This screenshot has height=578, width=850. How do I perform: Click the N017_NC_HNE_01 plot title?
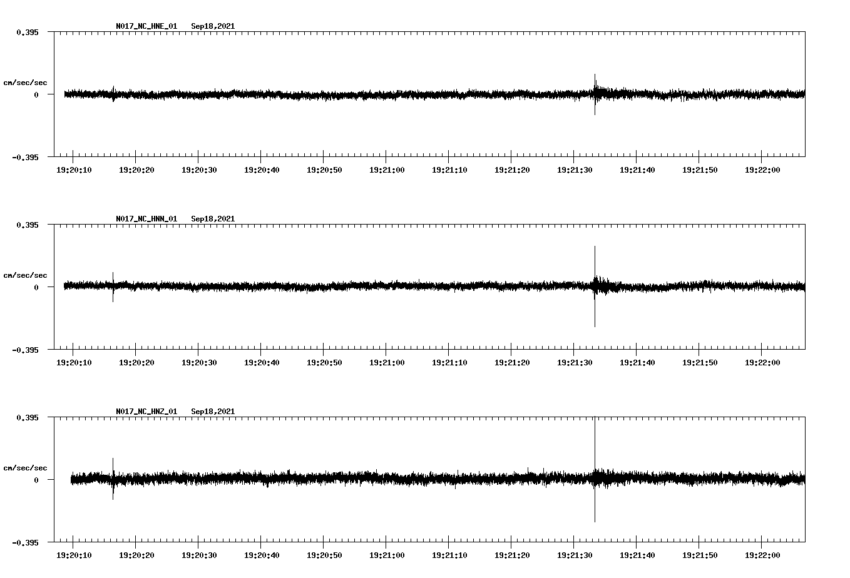tap(146, 26)
